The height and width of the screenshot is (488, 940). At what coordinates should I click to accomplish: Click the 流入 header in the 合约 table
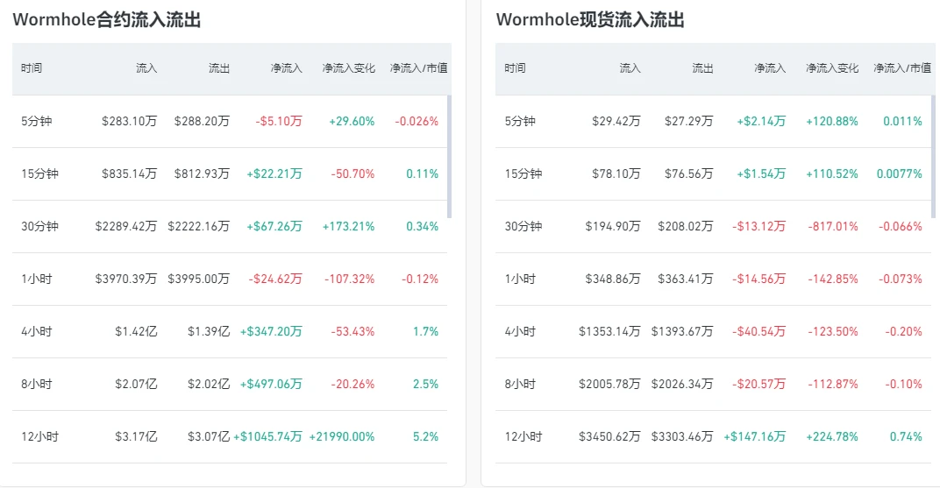(146, 68)
